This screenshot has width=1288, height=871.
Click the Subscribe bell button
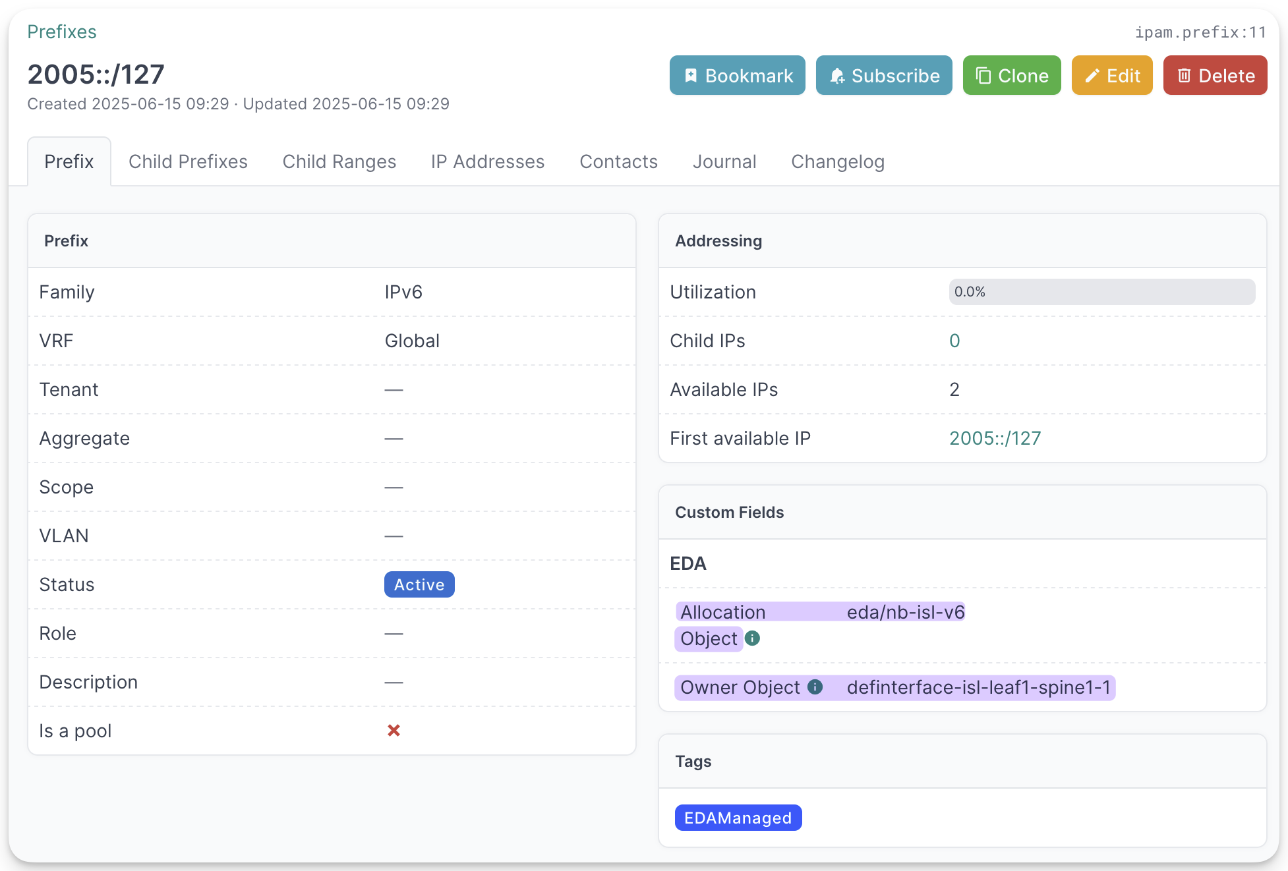883,76
